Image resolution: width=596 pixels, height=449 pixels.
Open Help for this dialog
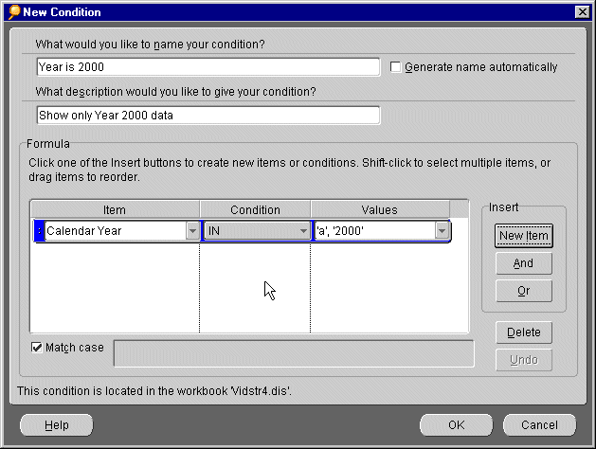[57, 425]
